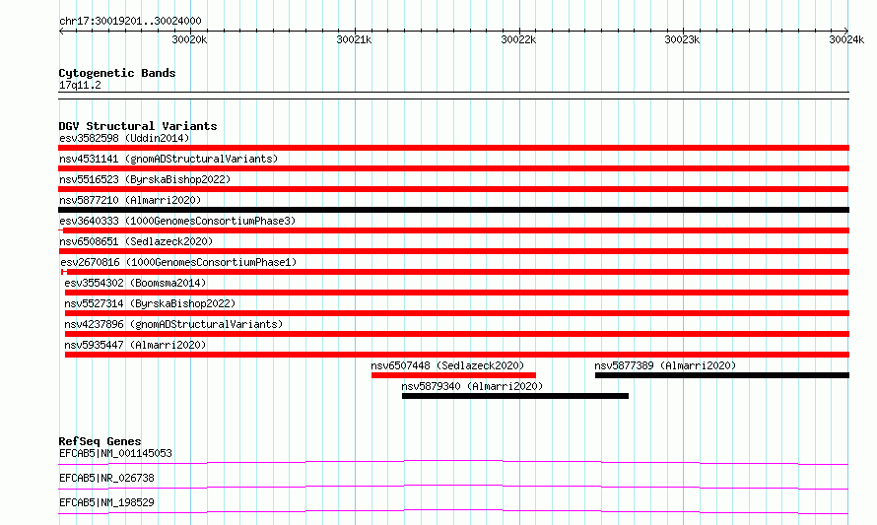Open nsv5877389 (Almarri2020) label

click(665, 365)
